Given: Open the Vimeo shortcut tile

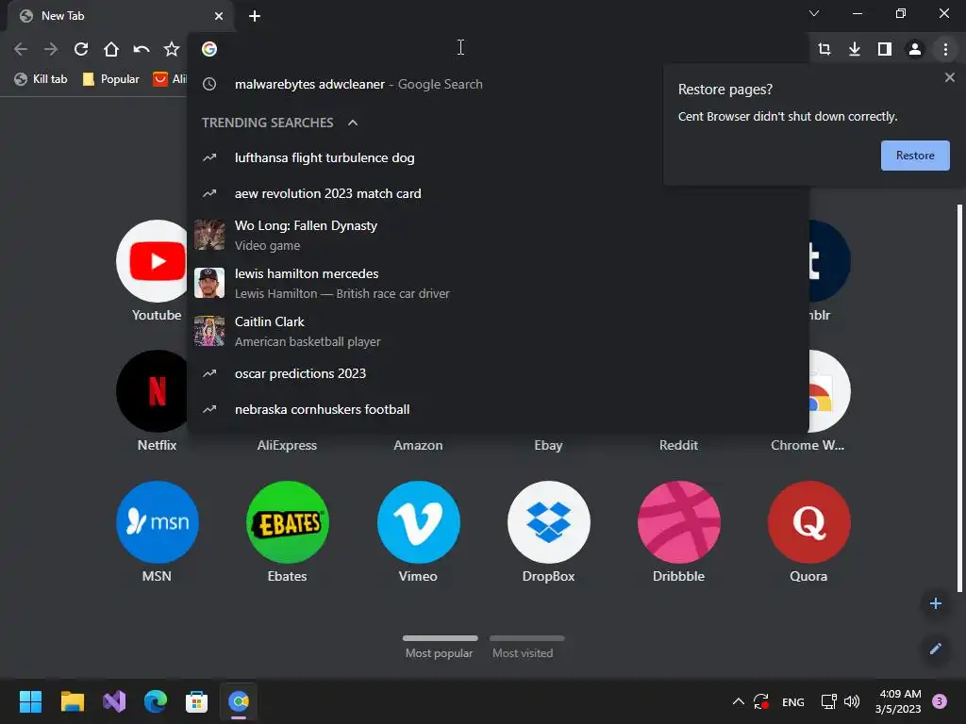Looking at the screenshot, I should [x=418, y=532].
